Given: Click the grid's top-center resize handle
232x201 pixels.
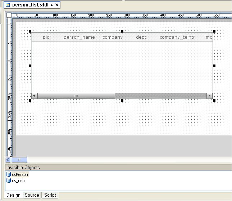Looking at the screenshot, I should (x=122, y=32).
